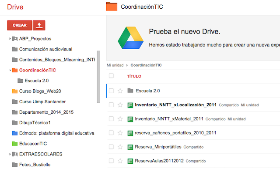Click the Curso Uimp Santander folder icon
280x169 pixels.
pos(14,101)
